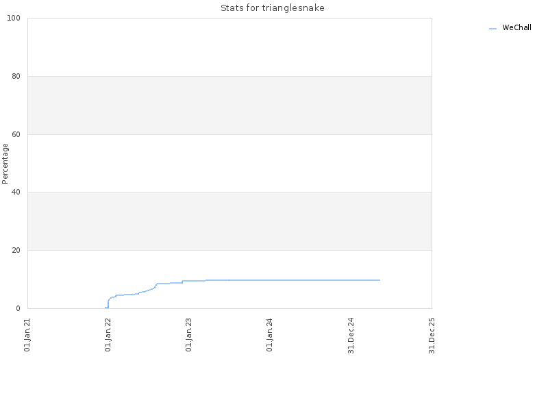Click the 01.Jan.23 x-axis date label
Viewport: 548px width, 411px height.
189,335
